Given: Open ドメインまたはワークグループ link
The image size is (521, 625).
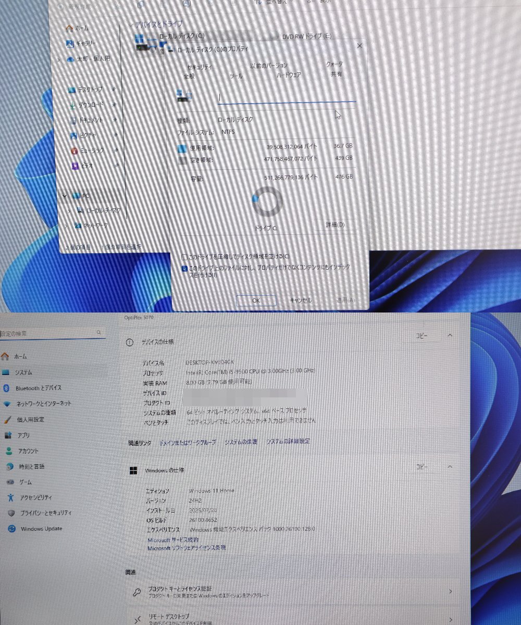Looking at the screenshot, I should [x=188, y=442].
